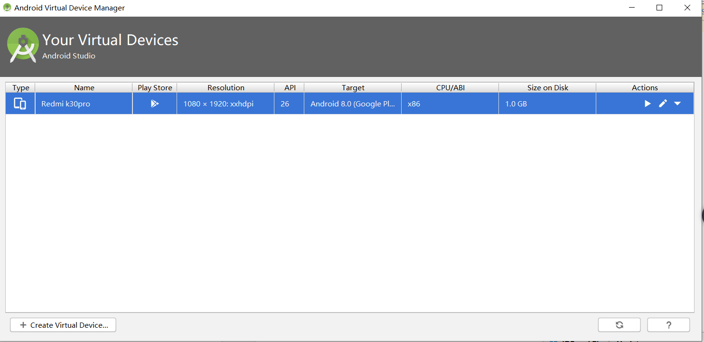704x342 pixels.
Task: Click the phone device type icon
Action: [20, 104]
